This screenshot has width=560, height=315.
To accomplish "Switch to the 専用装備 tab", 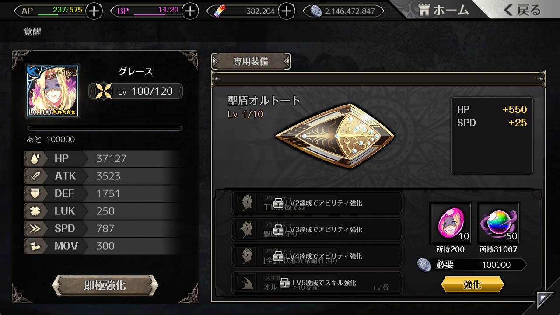I will click(x=251, y=62).
